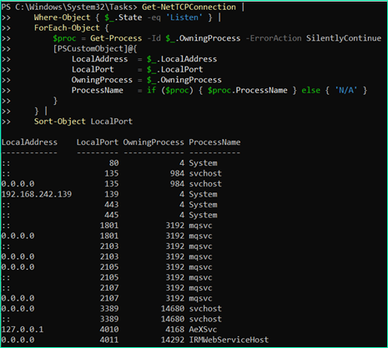Click the 'N/A' string in the script
Image resolution: width=388 pixels, height=348 pixels.
coord(346,91)
